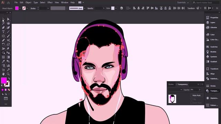This screenshot has height=124, width=221.
Task: Select the Width tool
Action: click(x=3, y=49)
